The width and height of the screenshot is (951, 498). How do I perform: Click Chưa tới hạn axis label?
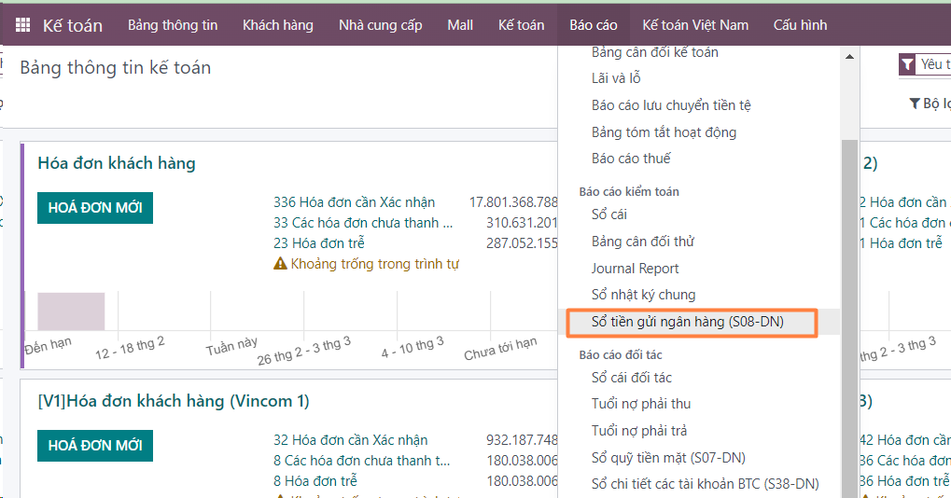click(x=500, y=349)
